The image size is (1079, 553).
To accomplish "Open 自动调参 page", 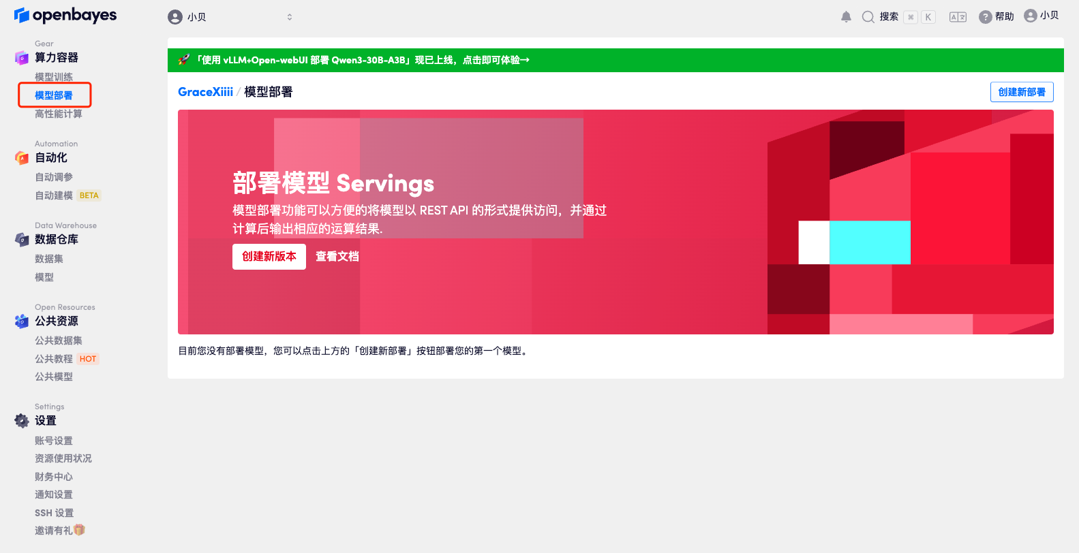I will point(54,177).
